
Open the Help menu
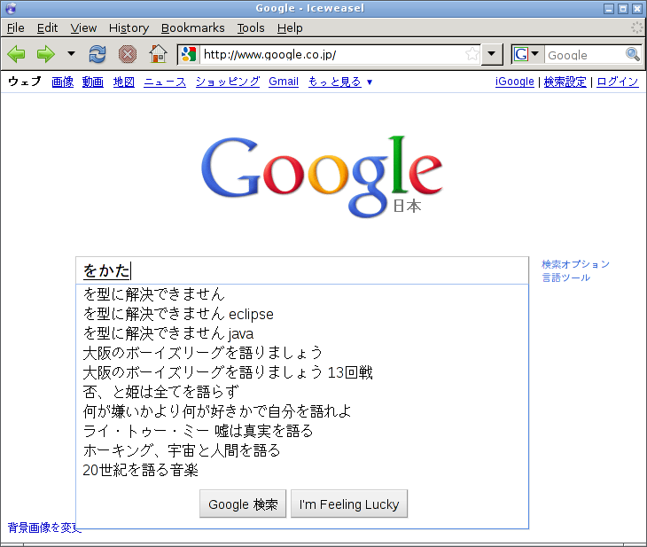tap(290, 28)
